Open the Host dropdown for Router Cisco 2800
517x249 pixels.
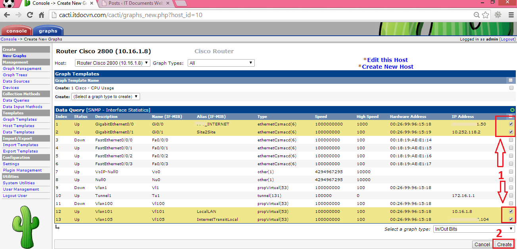pyautogui.click(x=113, y=63)
